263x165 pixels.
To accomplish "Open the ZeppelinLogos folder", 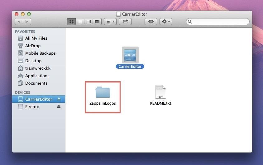I will (103, 93).
